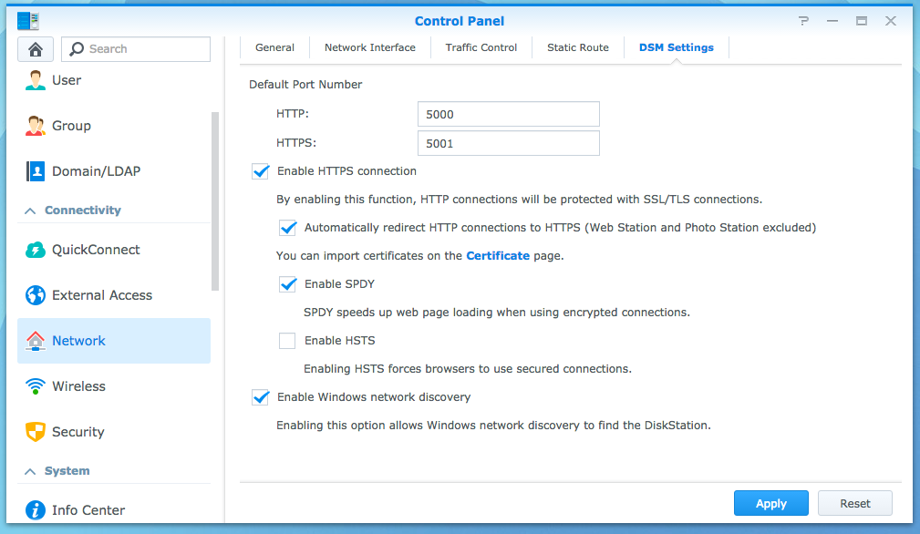
Task: Open the Group icon in sidebar
Action: coord(36,126)
